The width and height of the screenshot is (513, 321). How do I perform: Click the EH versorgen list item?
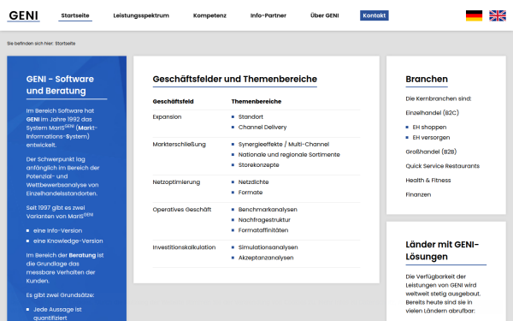tap(431, 138)
